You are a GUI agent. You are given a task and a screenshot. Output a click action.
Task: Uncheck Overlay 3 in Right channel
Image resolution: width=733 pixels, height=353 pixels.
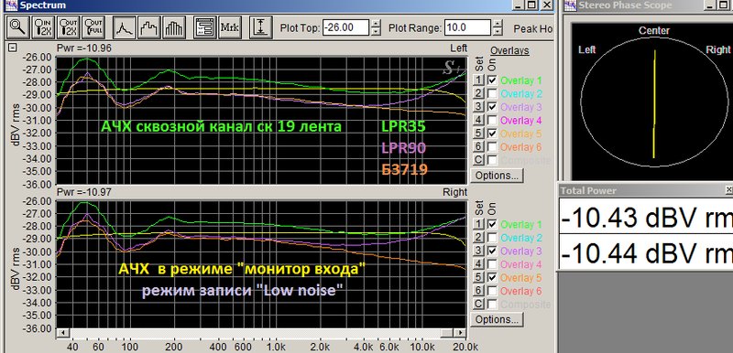click(x=492, y=251)
